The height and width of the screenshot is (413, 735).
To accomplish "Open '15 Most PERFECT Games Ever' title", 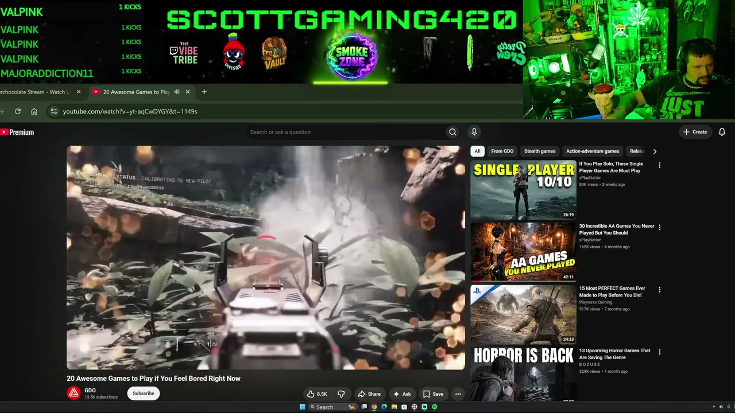I will click(x=612, y=291).
